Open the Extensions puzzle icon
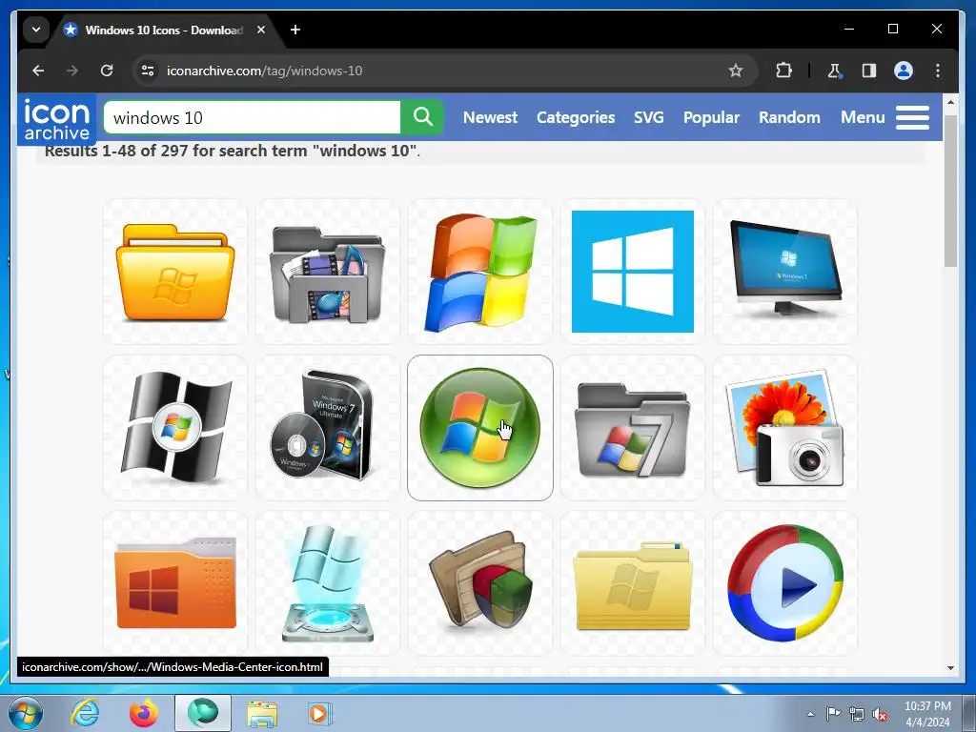Image resolution: width=976 pixels, height=732 pixels. coord(783,71)
